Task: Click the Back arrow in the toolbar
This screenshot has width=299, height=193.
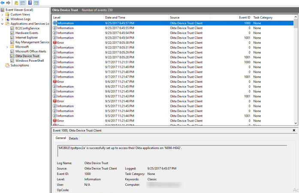Action: (x=3, y=3)
